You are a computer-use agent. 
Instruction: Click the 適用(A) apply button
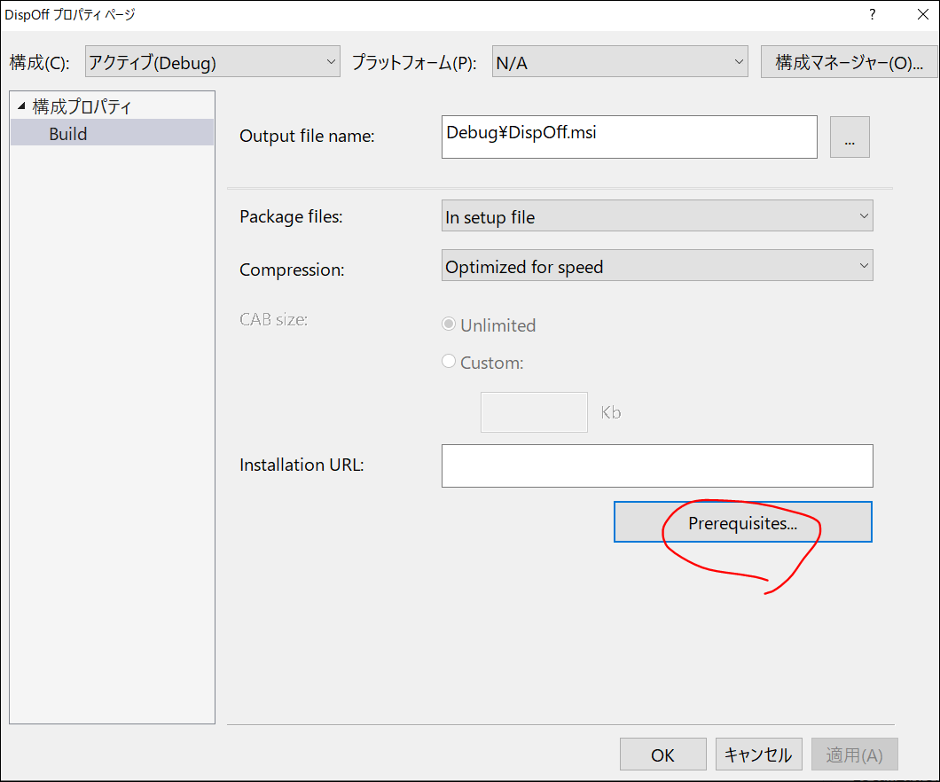[854, 755]
